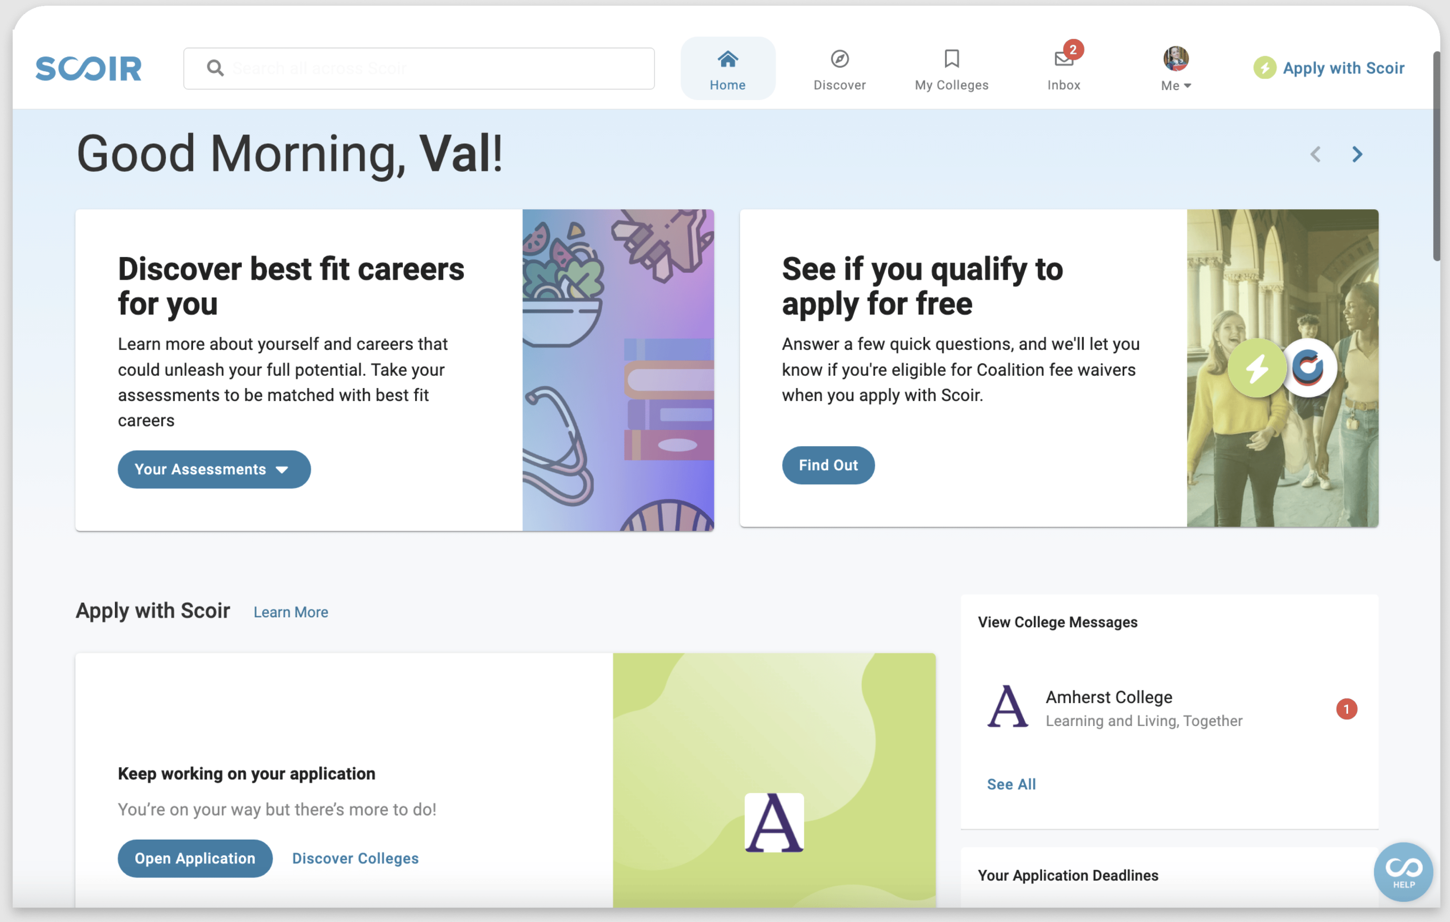Go to next carousel slide
1450x922 pixels.
point(1357,154)
